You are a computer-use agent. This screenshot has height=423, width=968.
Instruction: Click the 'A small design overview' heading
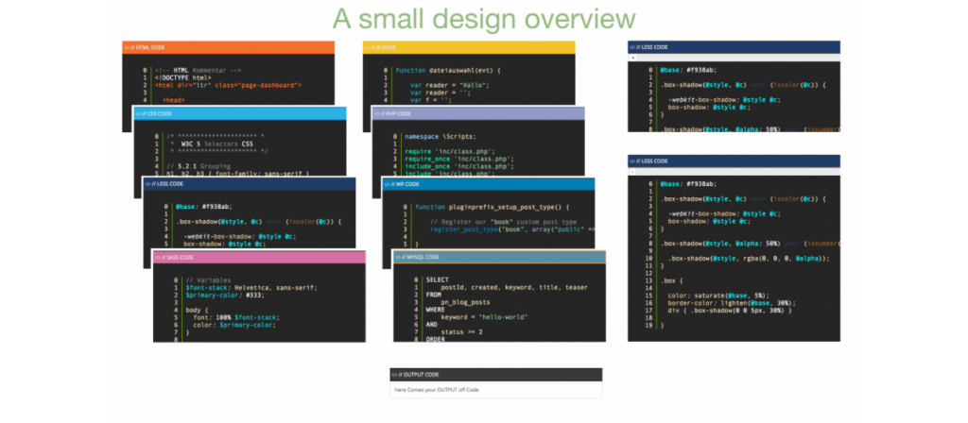click(x=484, y=19)
